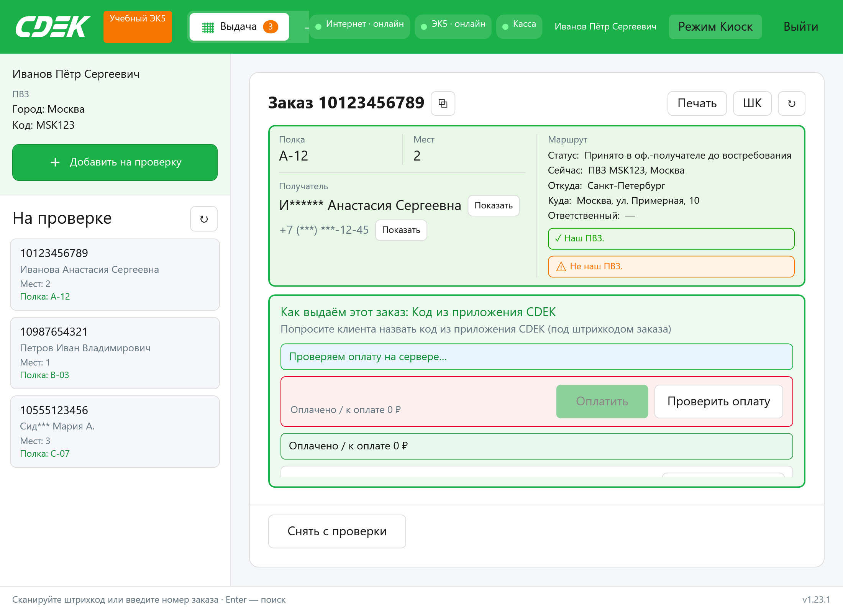Click version label v1.23.1

tap(816, 600)
